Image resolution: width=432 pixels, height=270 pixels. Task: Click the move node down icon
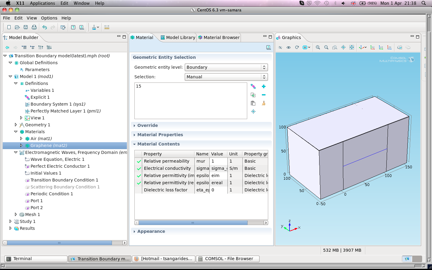pyautogui.click(x=49, y=47)
